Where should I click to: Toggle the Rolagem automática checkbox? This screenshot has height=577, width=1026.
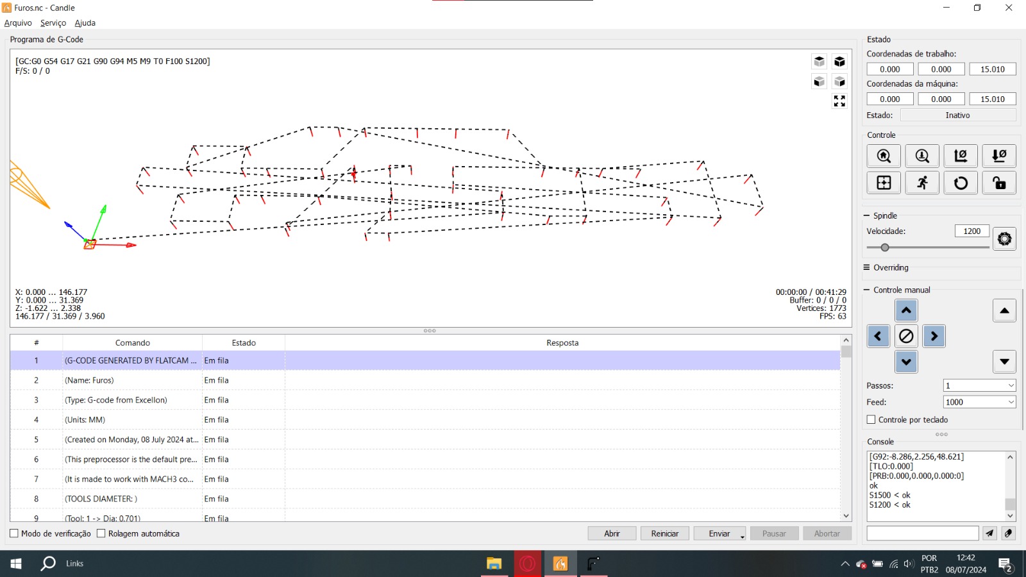tap(101, 533)
